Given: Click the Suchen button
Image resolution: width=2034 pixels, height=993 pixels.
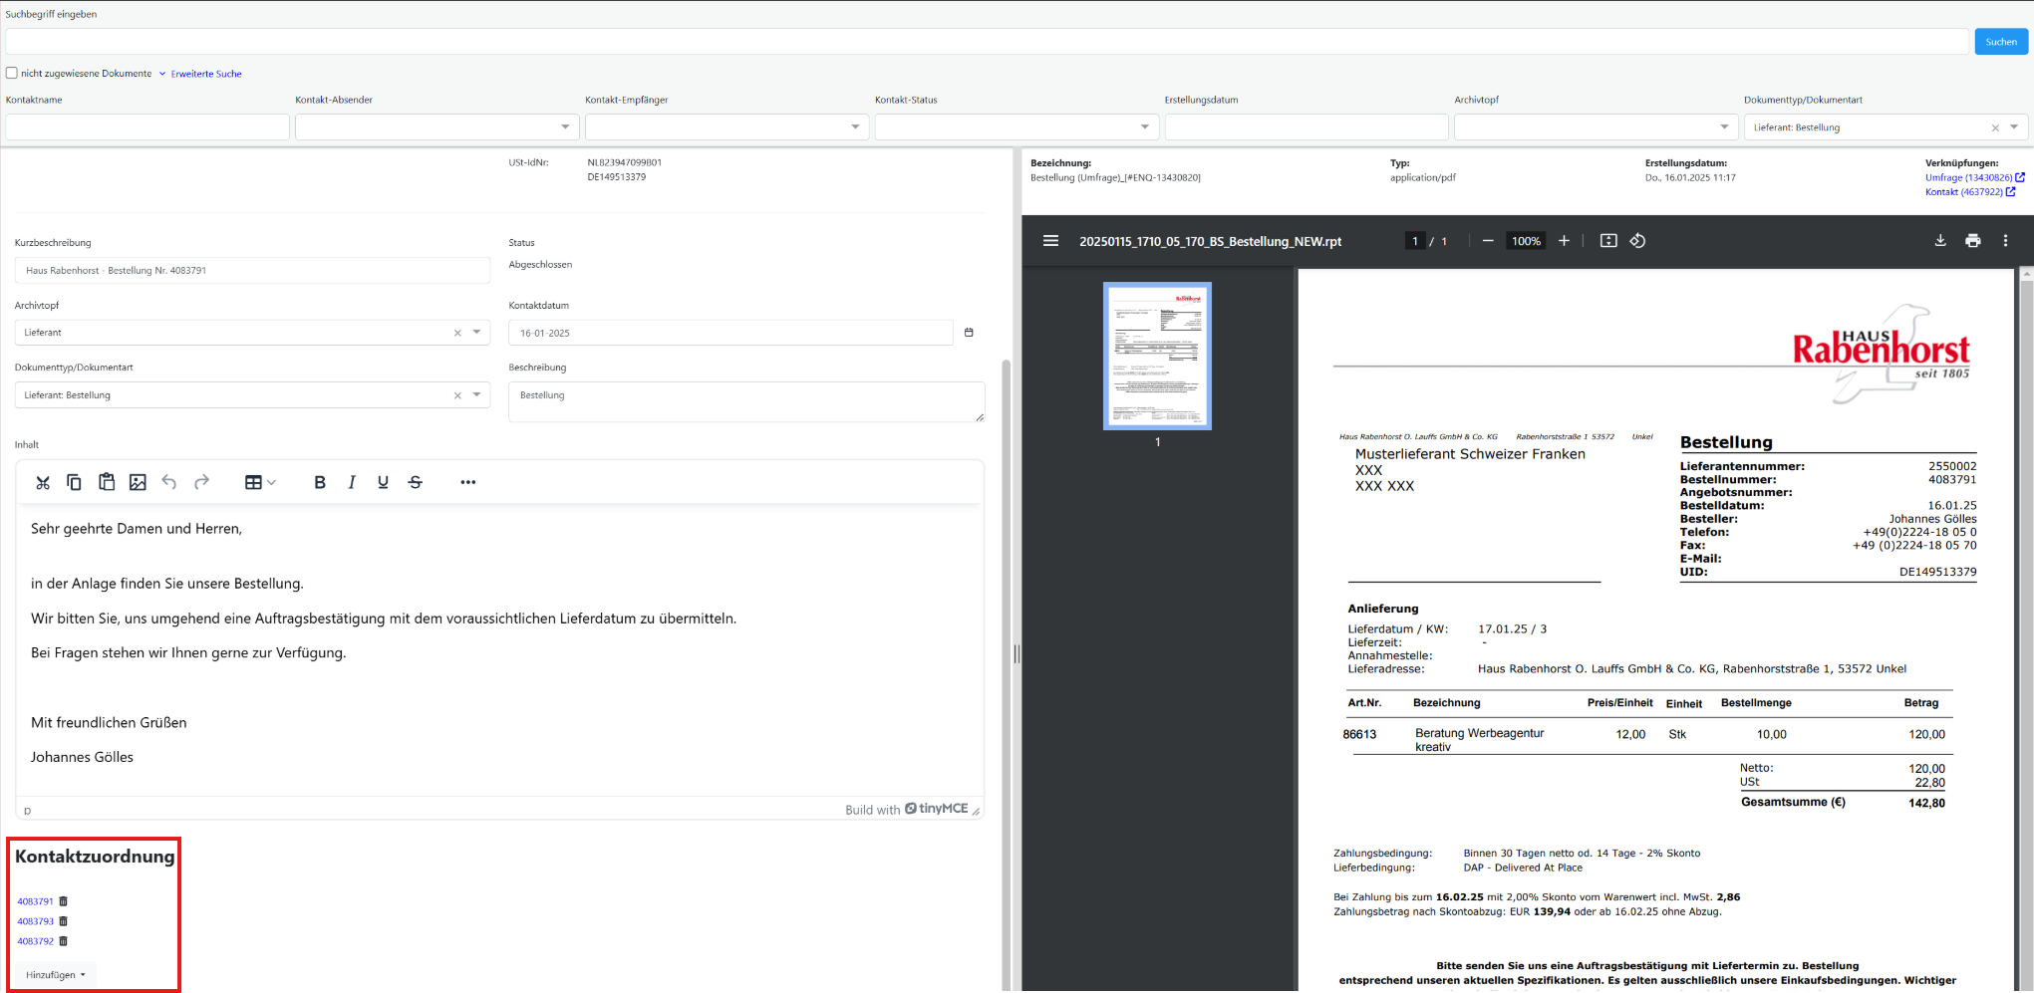Looking at the screenshot, I should click(2000, 42).
